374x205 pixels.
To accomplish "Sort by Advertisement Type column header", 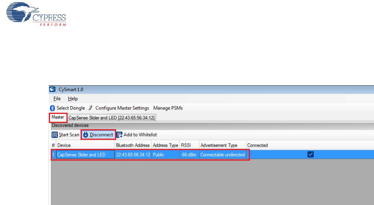I will (222, 145).
